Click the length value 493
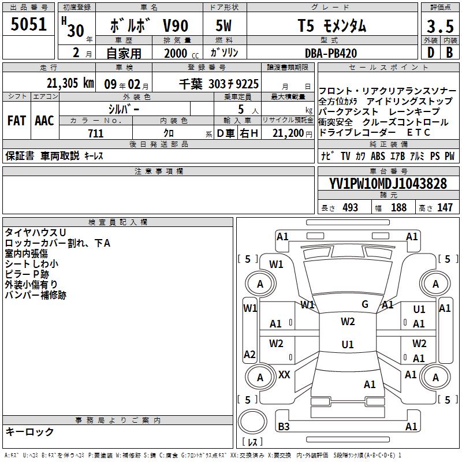Viewport: 462px width, 462px height. [351, 208]
